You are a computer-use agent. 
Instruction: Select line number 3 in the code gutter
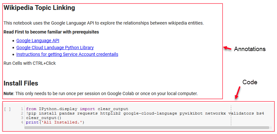22,118
